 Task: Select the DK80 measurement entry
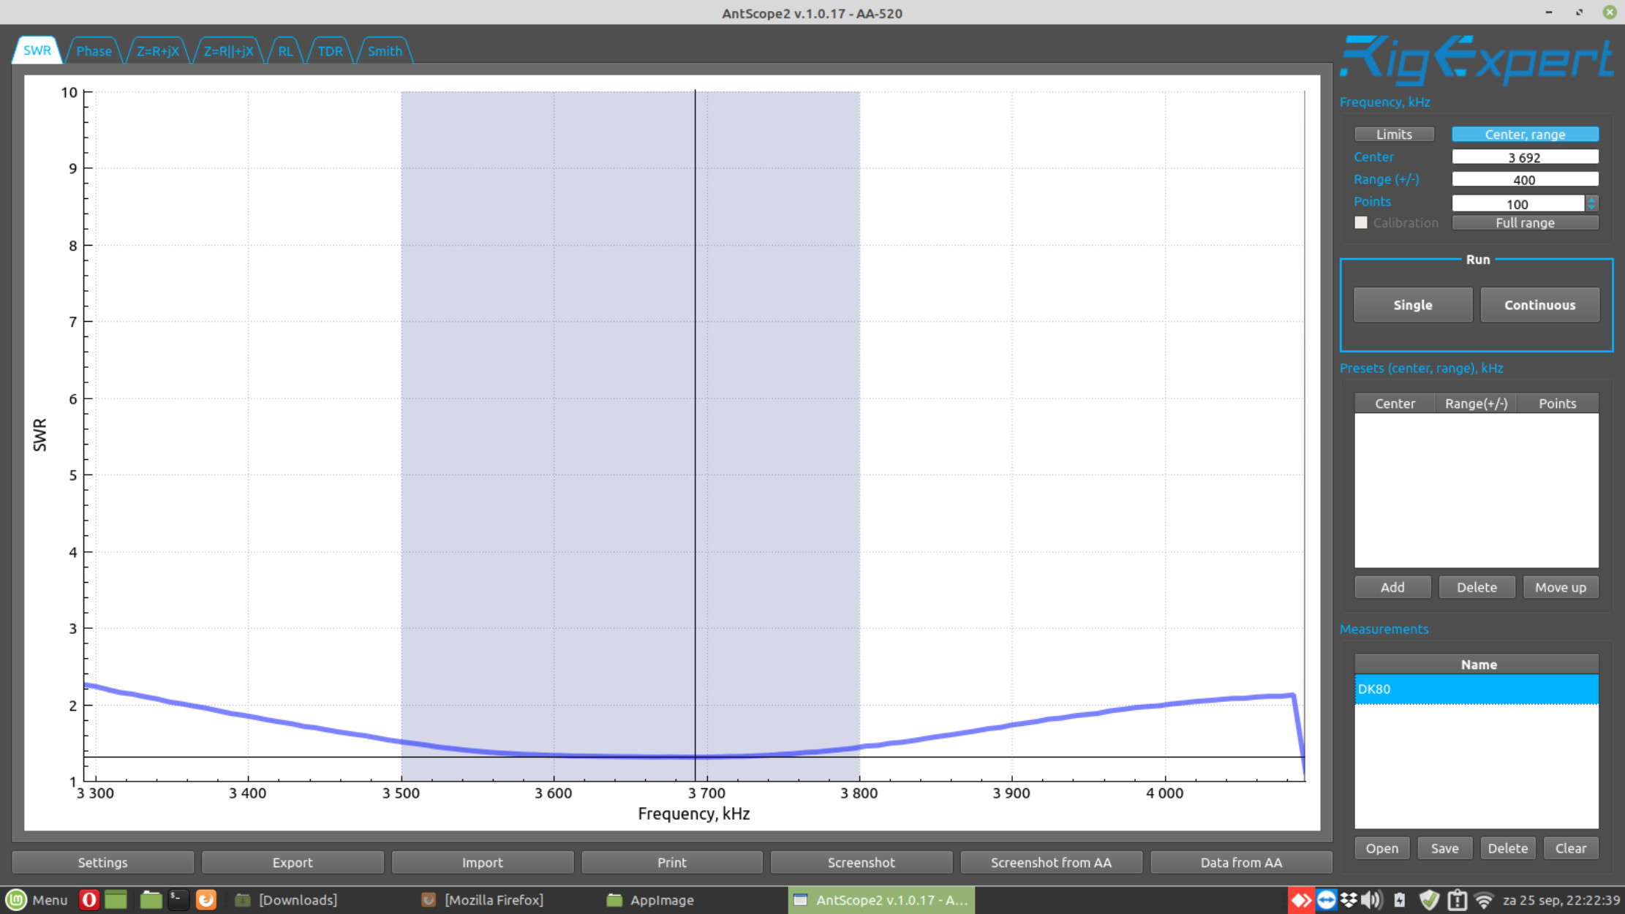pyautogui.click(x=1476, y=689)
